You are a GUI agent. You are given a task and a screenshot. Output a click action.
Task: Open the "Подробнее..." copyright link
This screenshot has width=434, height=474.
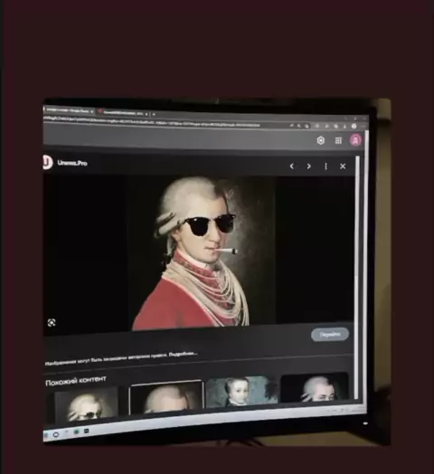coord(184,354)
